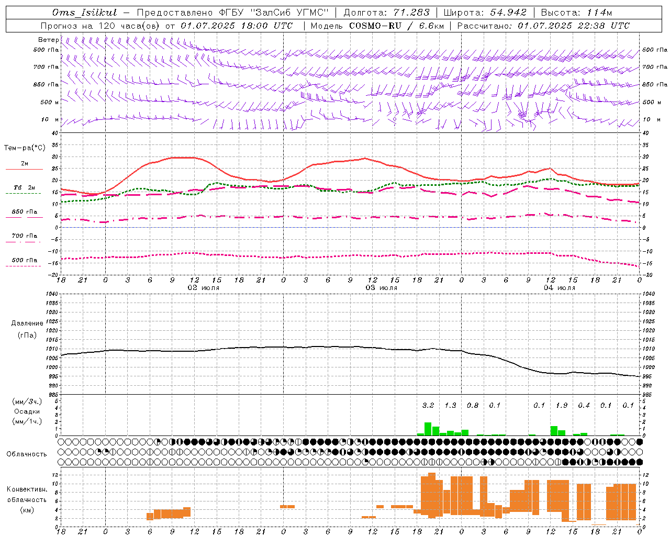The width and height of the screenshot is (670, 536).
Task: Click the Облачность row label
Action: click(27, 454)
